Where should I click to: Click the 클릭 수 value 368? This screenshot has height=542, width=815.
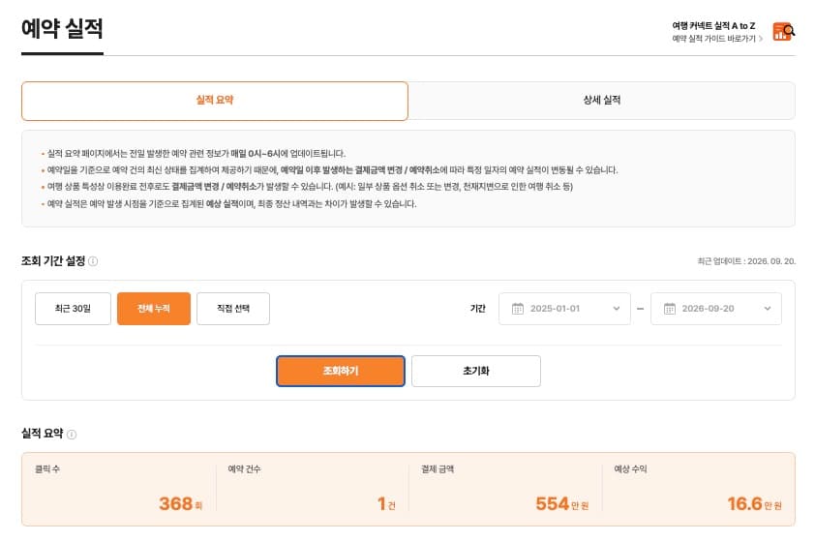(176, 503)
